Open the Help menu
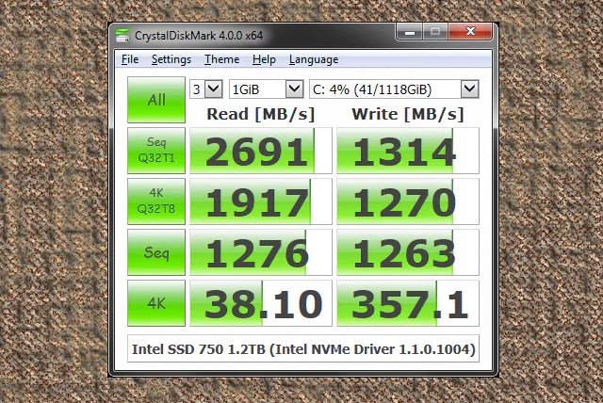This screenshot has height=403, width=603. (x=264, y=59)
